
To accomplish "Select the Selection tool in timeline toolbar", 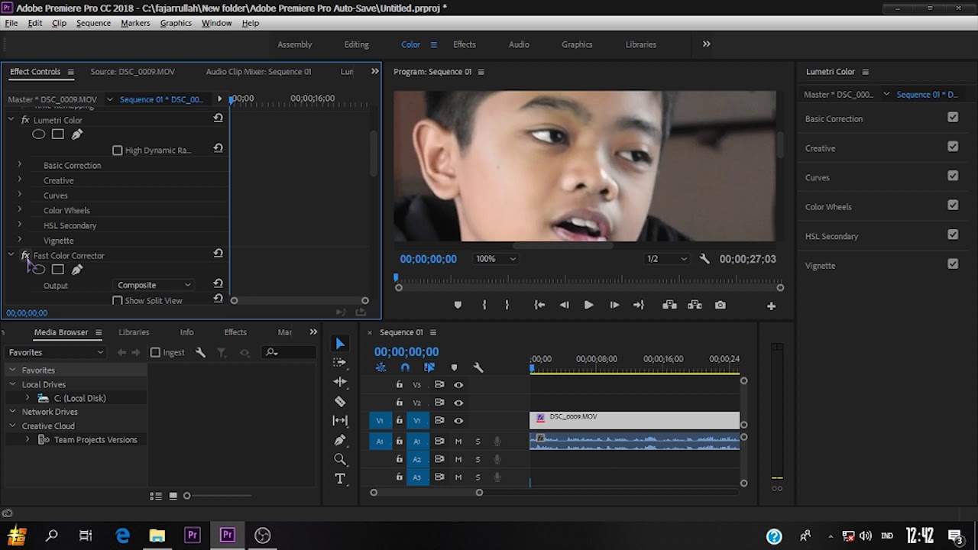I will [340, 344].
